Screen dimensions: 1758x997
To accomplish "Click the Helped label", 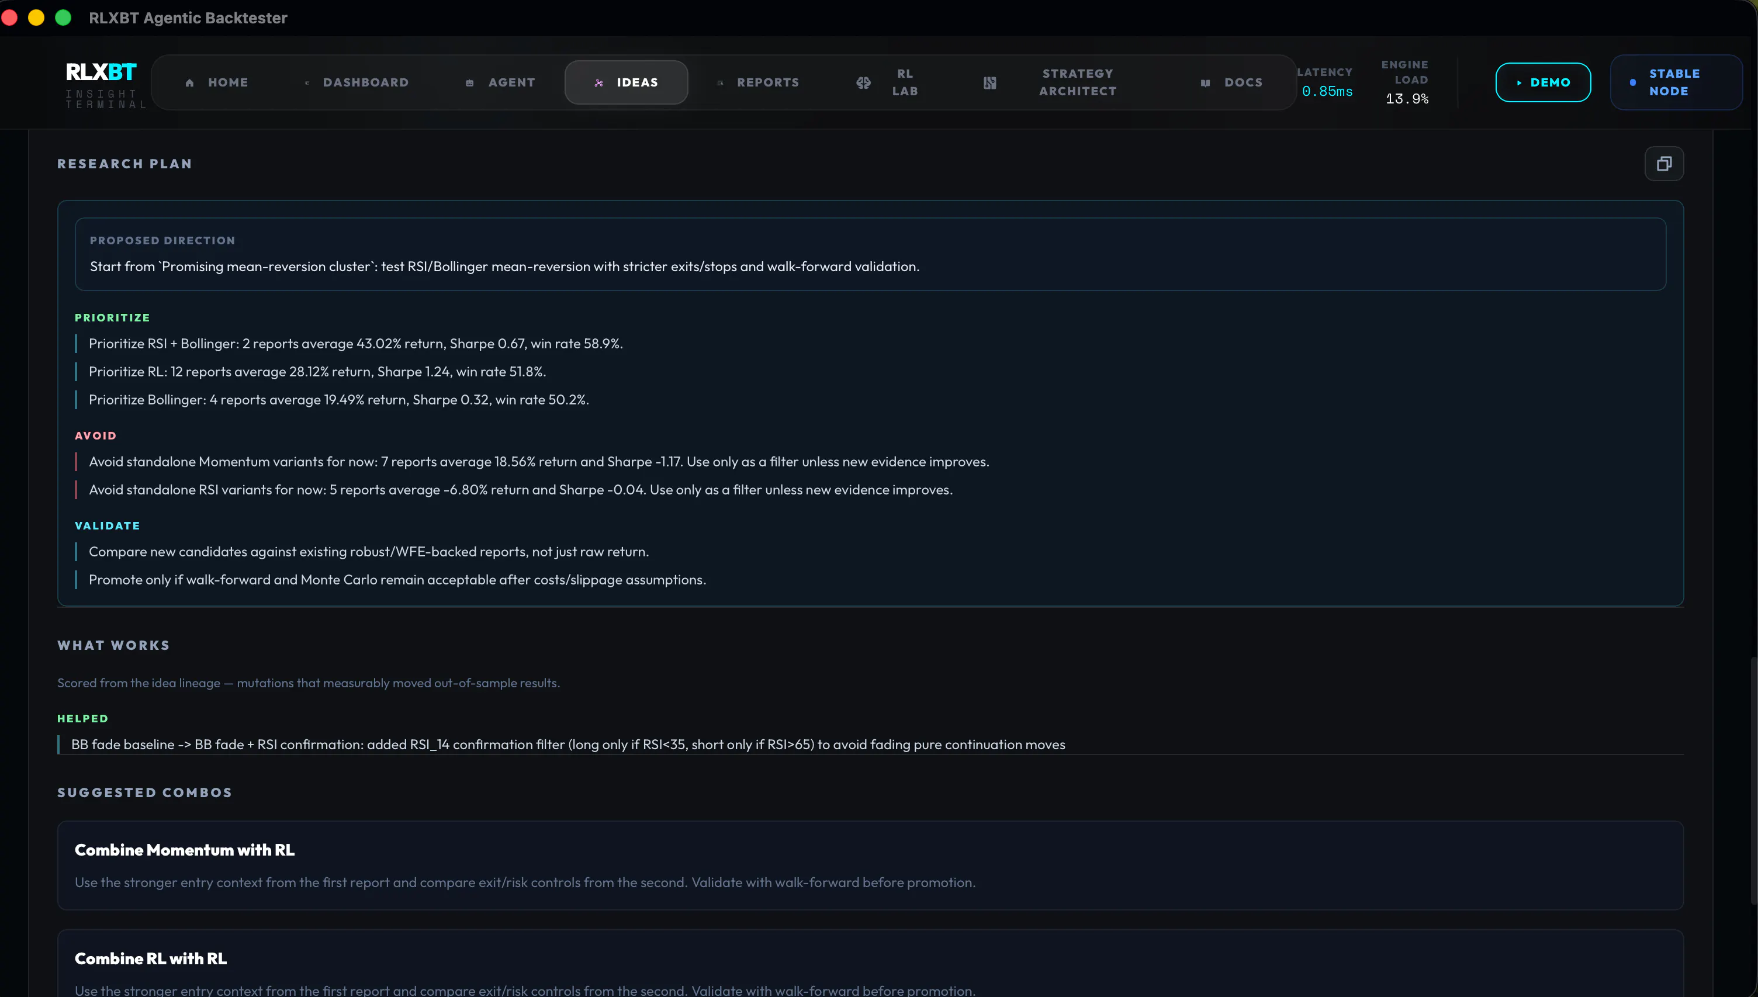I will 83,718.
